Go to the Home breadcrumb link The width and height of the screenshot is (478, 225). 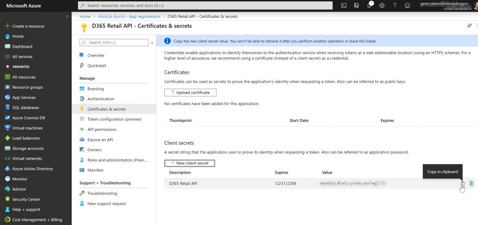point(85,16)
